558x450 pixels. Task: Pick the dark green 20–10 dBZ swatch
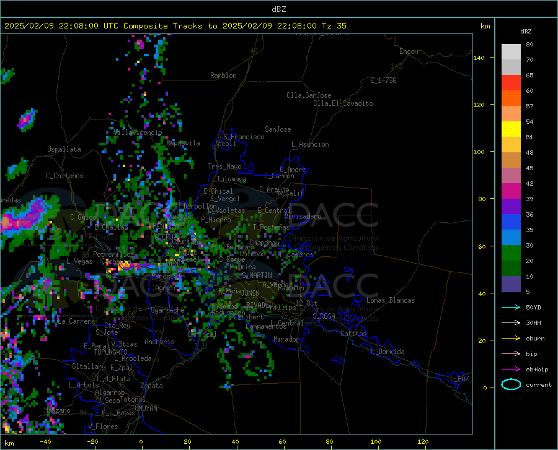[511, 269]
